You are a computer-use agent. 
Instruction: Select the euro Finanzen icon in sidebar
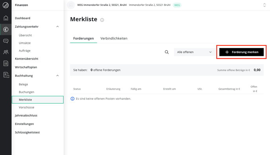pos(5,29)
